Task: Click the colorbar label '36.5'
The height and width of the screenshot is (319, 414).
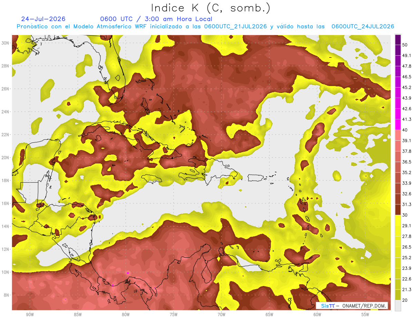Action: [x=406, y=162]
